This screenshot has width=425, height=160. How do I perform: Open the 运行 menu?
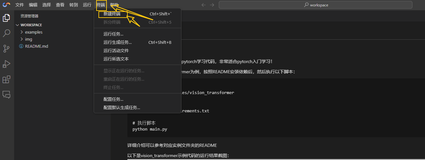pos(87,5)
